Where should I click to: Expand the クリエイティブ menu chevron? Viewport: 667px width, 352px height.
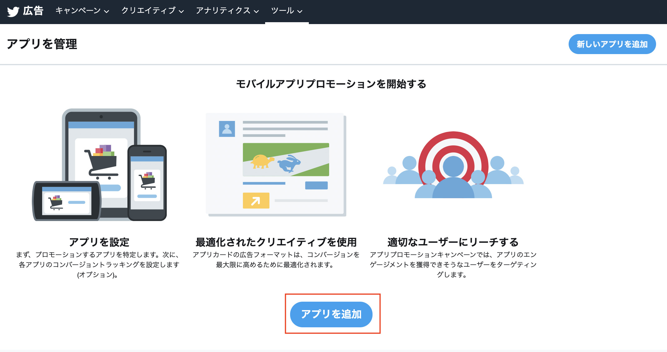tap(182, 12)
